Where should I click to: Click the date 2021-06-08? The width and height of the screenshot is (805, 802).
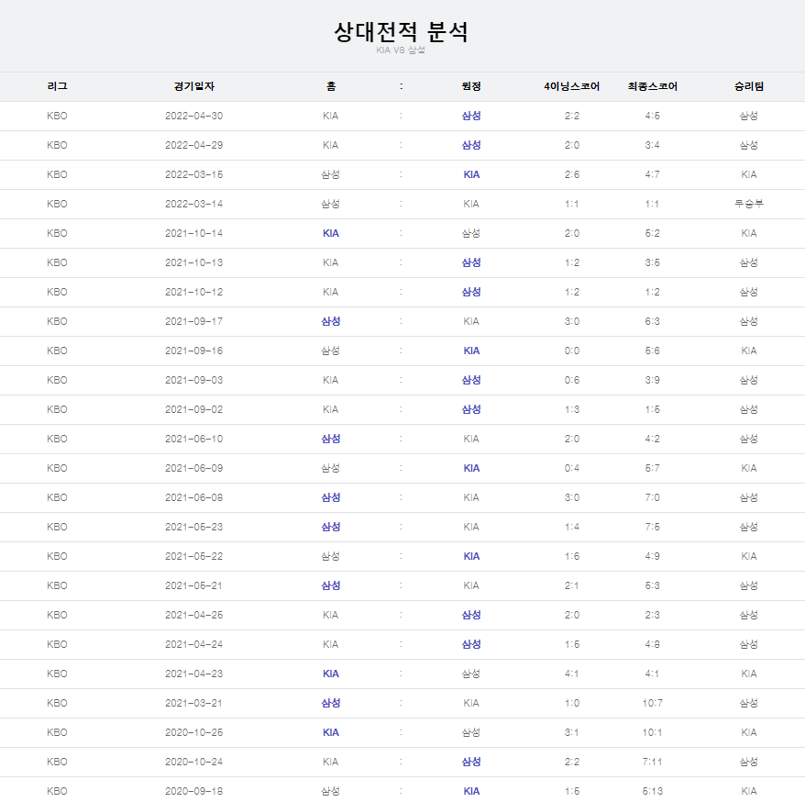point(194,497)
